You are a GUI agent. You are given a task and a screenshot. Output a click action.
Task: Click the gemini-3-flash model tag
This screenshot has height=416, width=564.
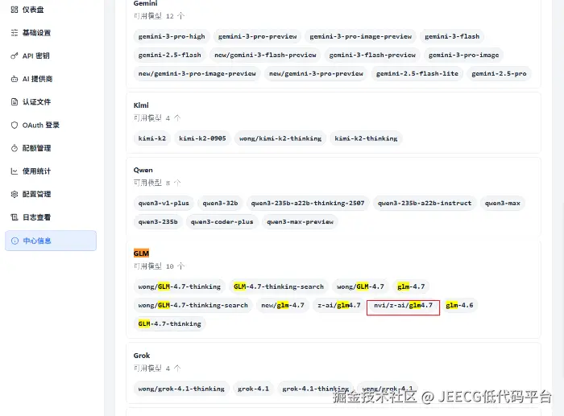(452, 36)
